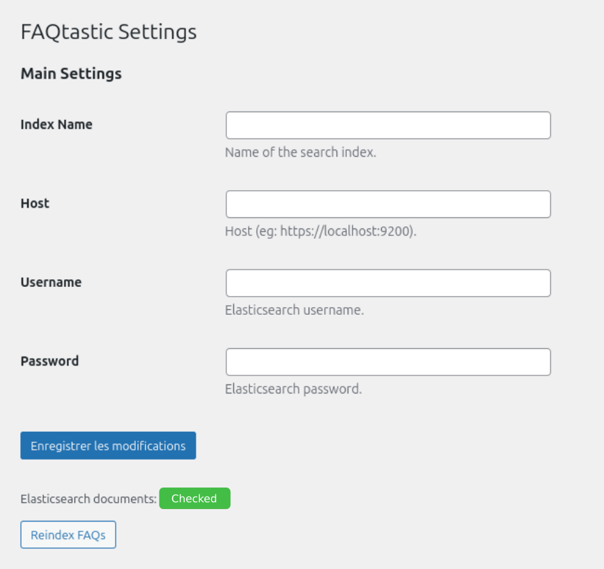Click the Host field label

tap(34, 203)
